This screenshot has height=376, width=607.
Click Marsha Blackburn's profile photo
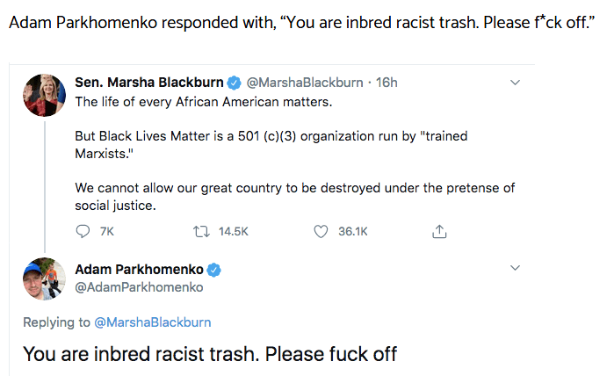point(44,93)
